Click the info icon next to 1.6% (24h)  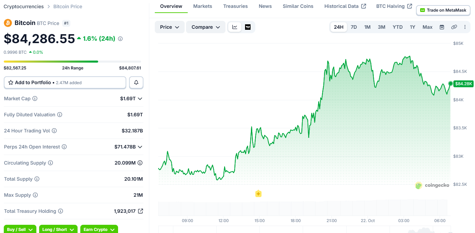[x=120, y=39]
